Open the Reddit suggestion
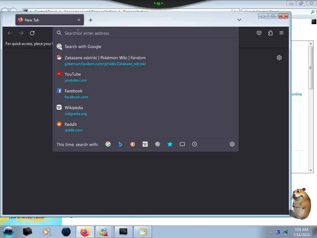The image size is (317, 238). click(x=145, y=127)
